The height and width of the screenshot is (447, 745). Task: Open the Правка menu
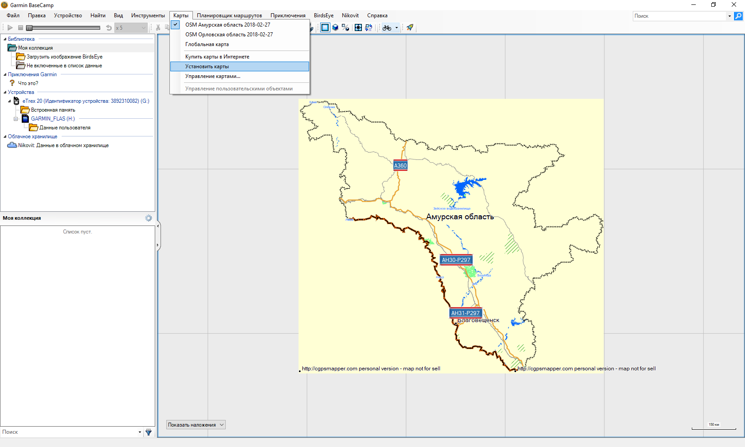[37, 16]
